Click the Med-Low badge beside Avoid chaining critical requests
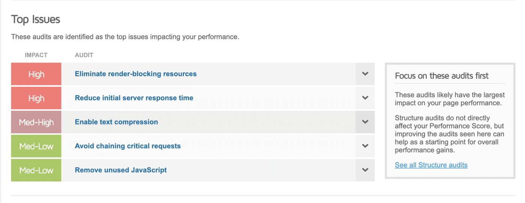 pos(36,146)
